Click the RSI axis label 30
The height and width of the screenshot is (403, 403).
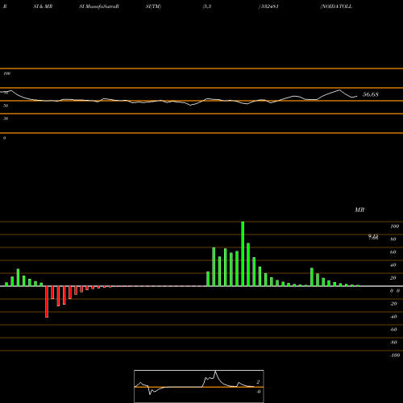[6, 118]
